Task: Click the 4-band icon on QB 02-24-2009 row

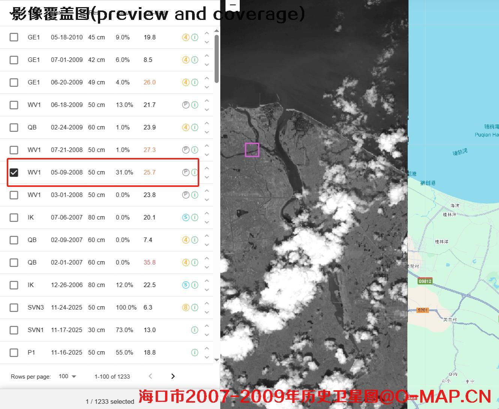Action: tap(186, 127)
